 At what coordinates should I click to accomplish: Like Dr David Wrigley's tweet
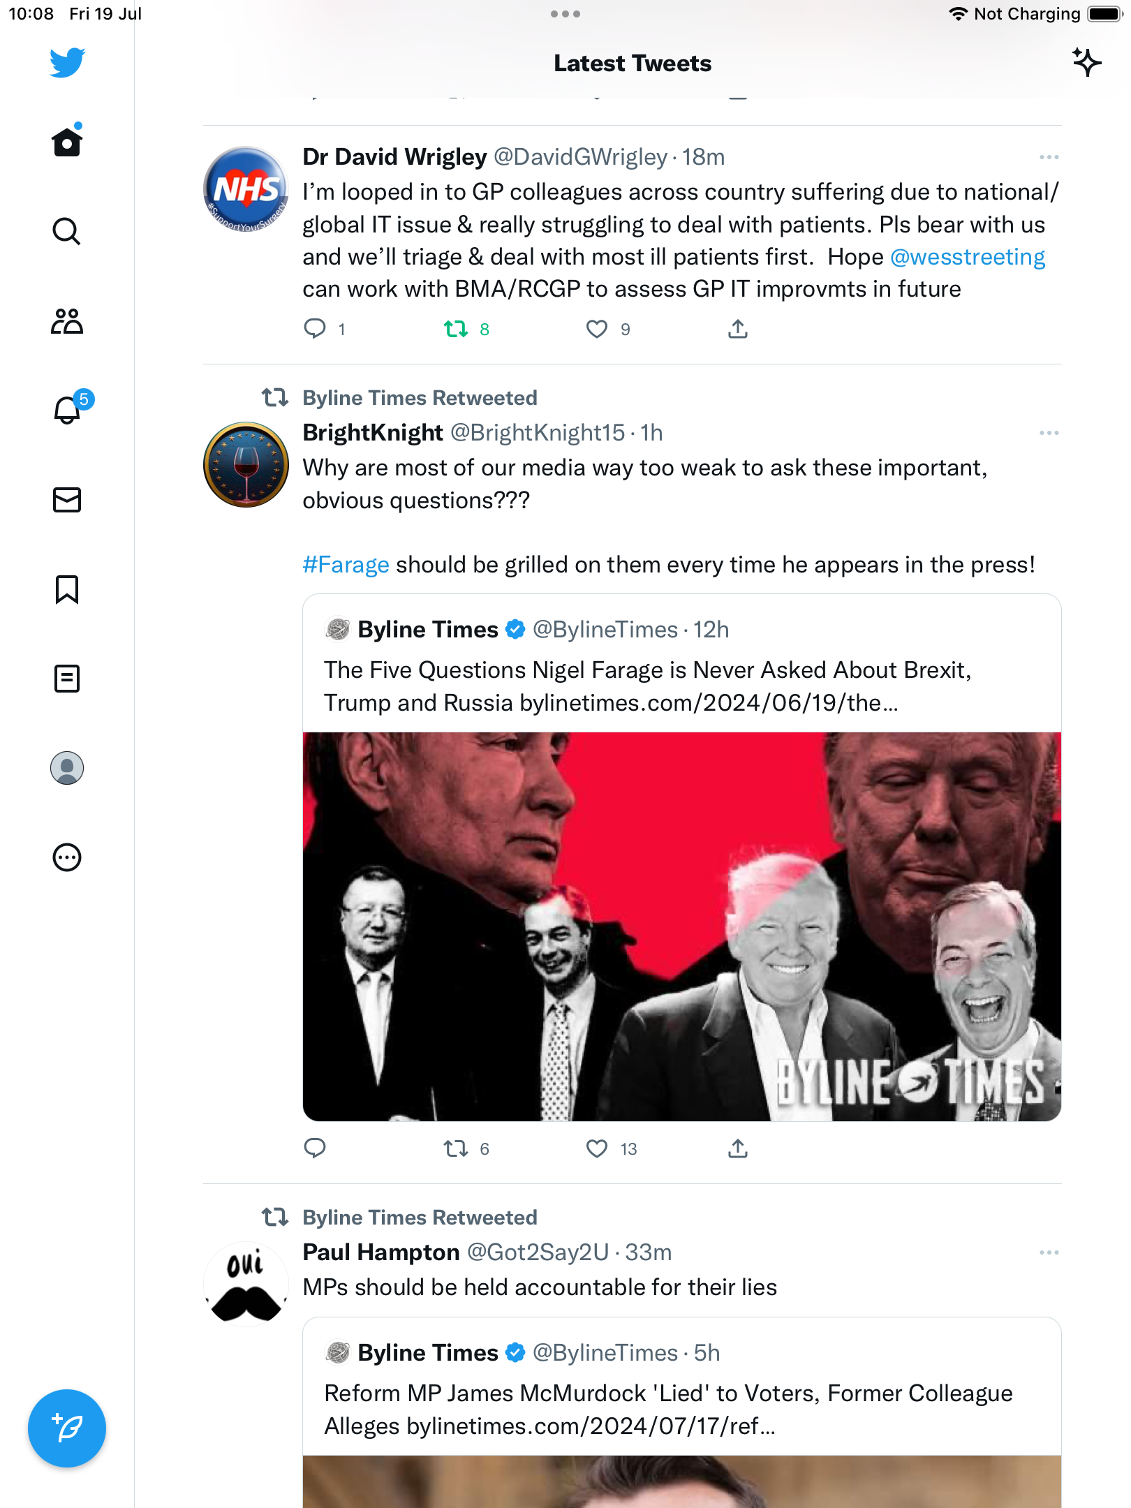coord(597,329)
